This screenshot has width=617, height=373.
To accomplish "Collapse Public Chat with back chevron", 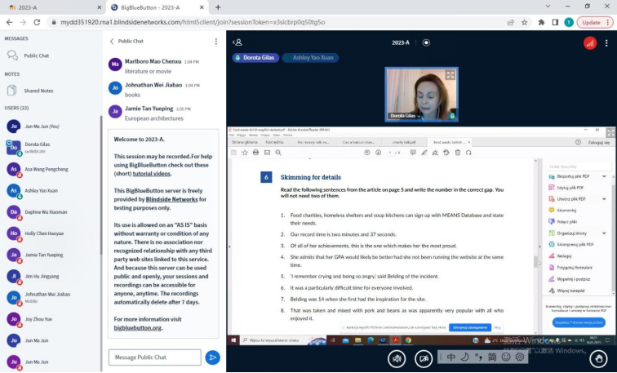I will point(112,41).
